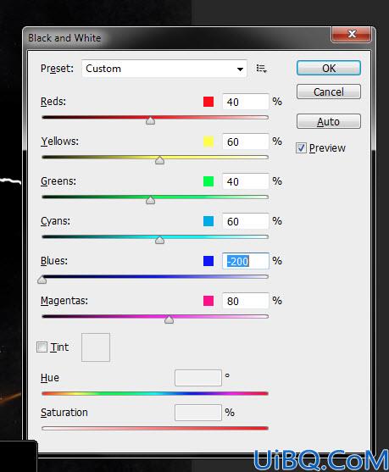This screenshot has height=472, width=389.
Task: Click the yellow swatch beside Yellows
Action: (x=208, y=142)
